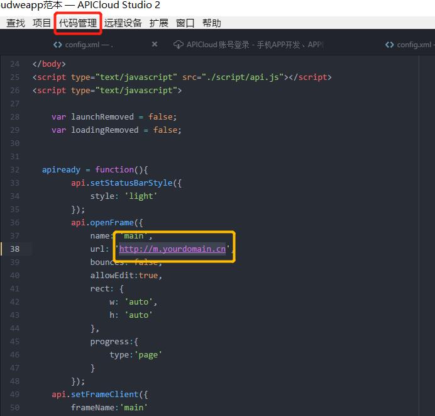Click 'rect: {' on line 41
The width and height of the screenshot is (435, 416).
tap(107, 289)
